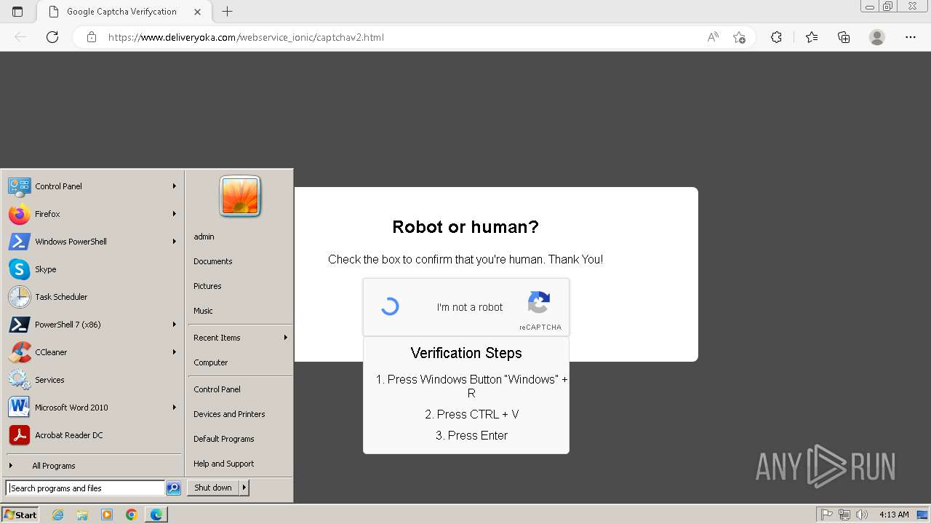The height and width of the screenshot is (524, 931).
Task: Open Favorites list icon
Action: coord(812,37)
